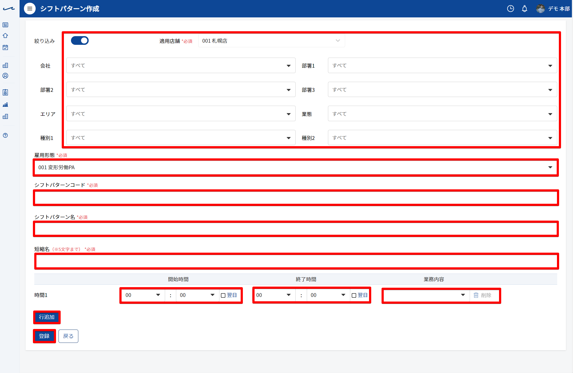573x373 pixels.
Task: Open the 開始時間 minute dropdown
Action: click(197, 295)
